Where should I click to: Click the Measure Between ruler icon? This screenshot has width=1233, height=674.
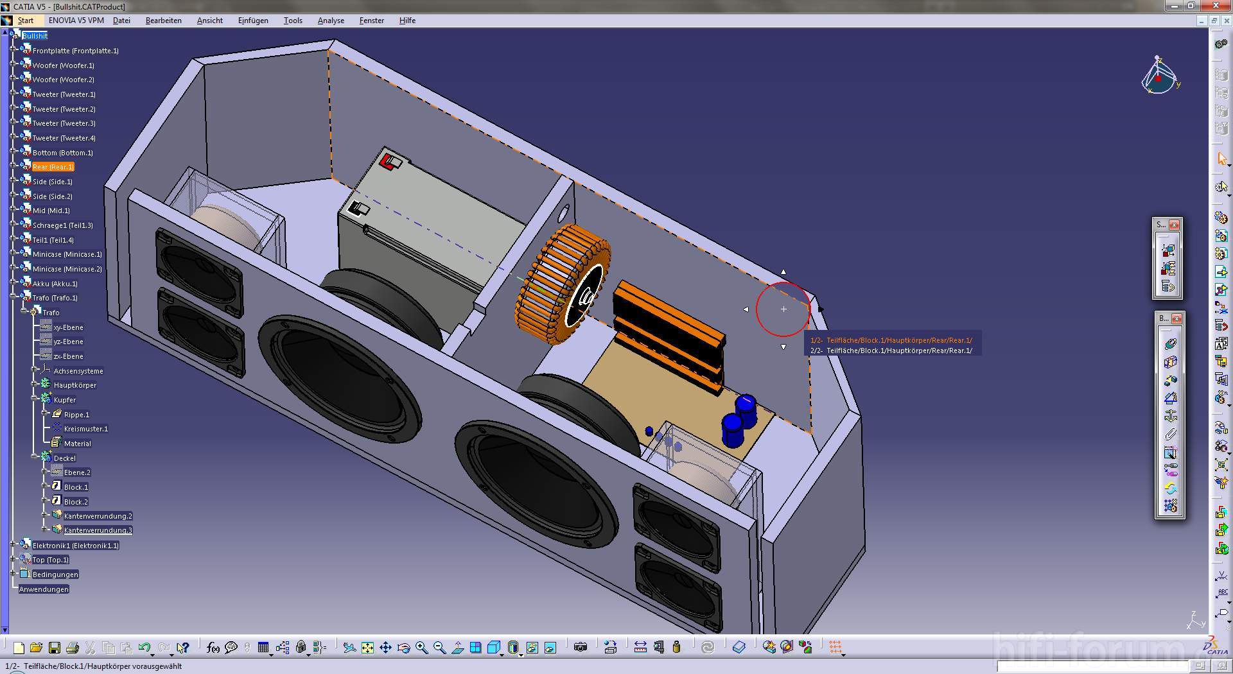coord(640,647)
